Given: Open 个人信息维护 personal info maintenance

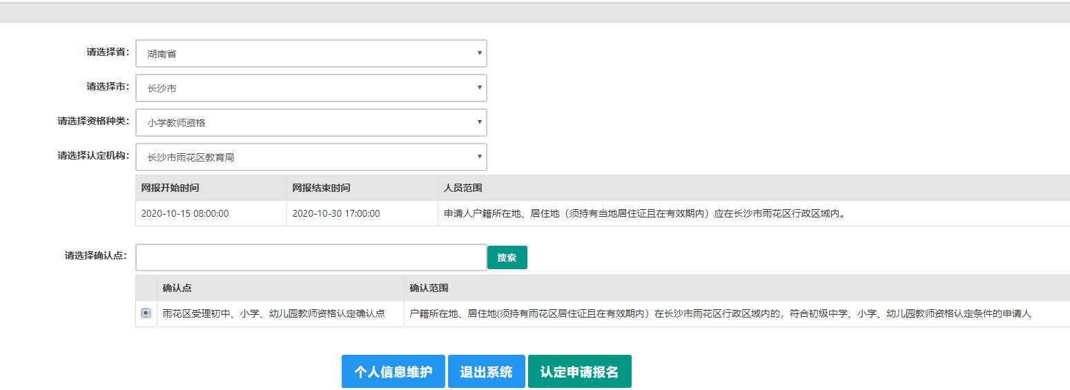Looking at the screenshot, I should [x=393, y=372].
